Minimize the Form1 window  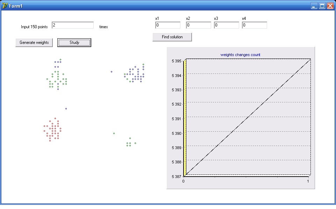pos(314,6)
